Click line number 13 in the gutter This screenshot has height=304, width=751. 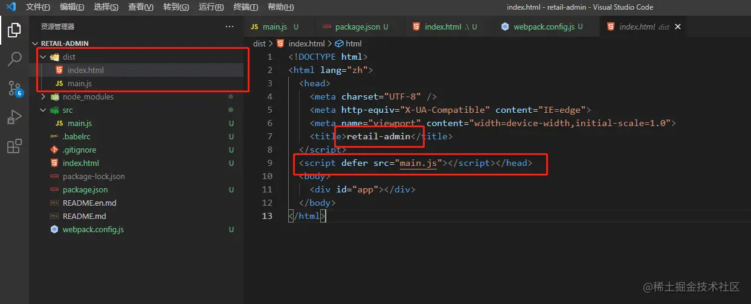click(x=268, y=216)
